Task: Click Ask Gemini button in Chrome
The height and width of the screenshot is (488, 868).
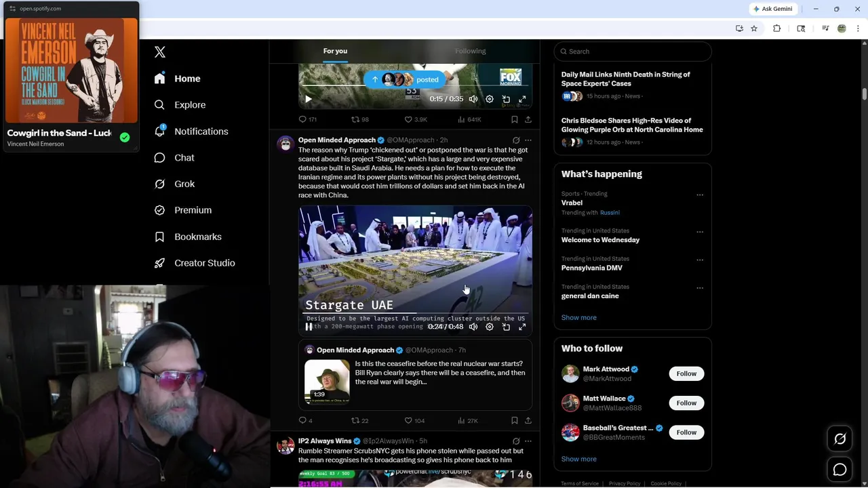Action: click(773, 9)
